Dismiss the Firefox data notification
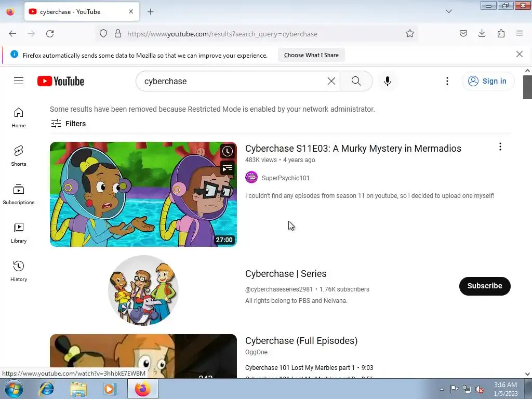 520,54
